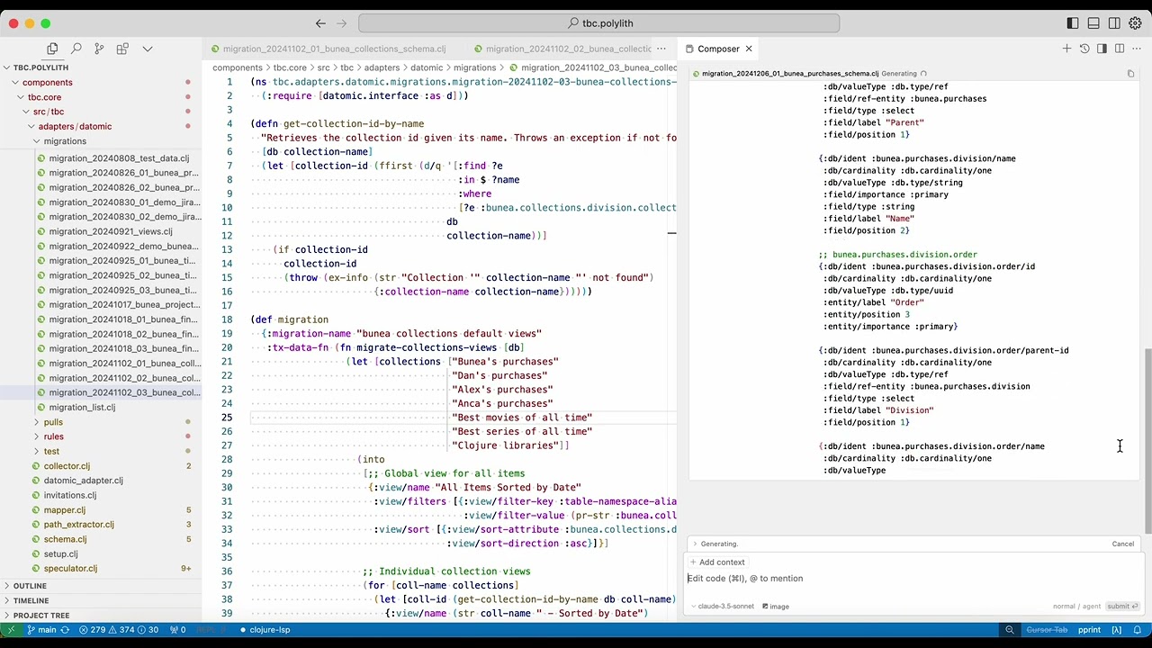Viewport: 1152px width, 648px height.
Task: Open migration_20240808_test_data.clj file
Action: (119, 158)
